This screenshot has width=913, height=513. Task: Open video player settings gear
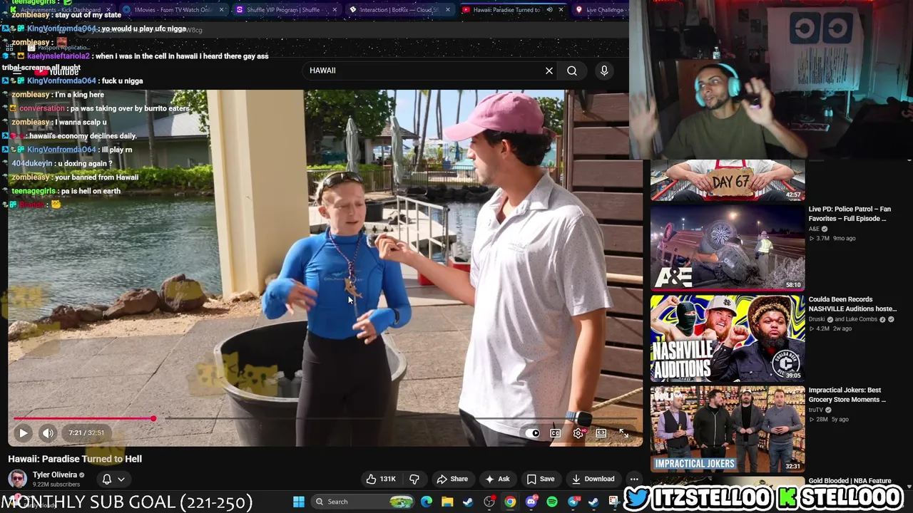click(578, 433)
